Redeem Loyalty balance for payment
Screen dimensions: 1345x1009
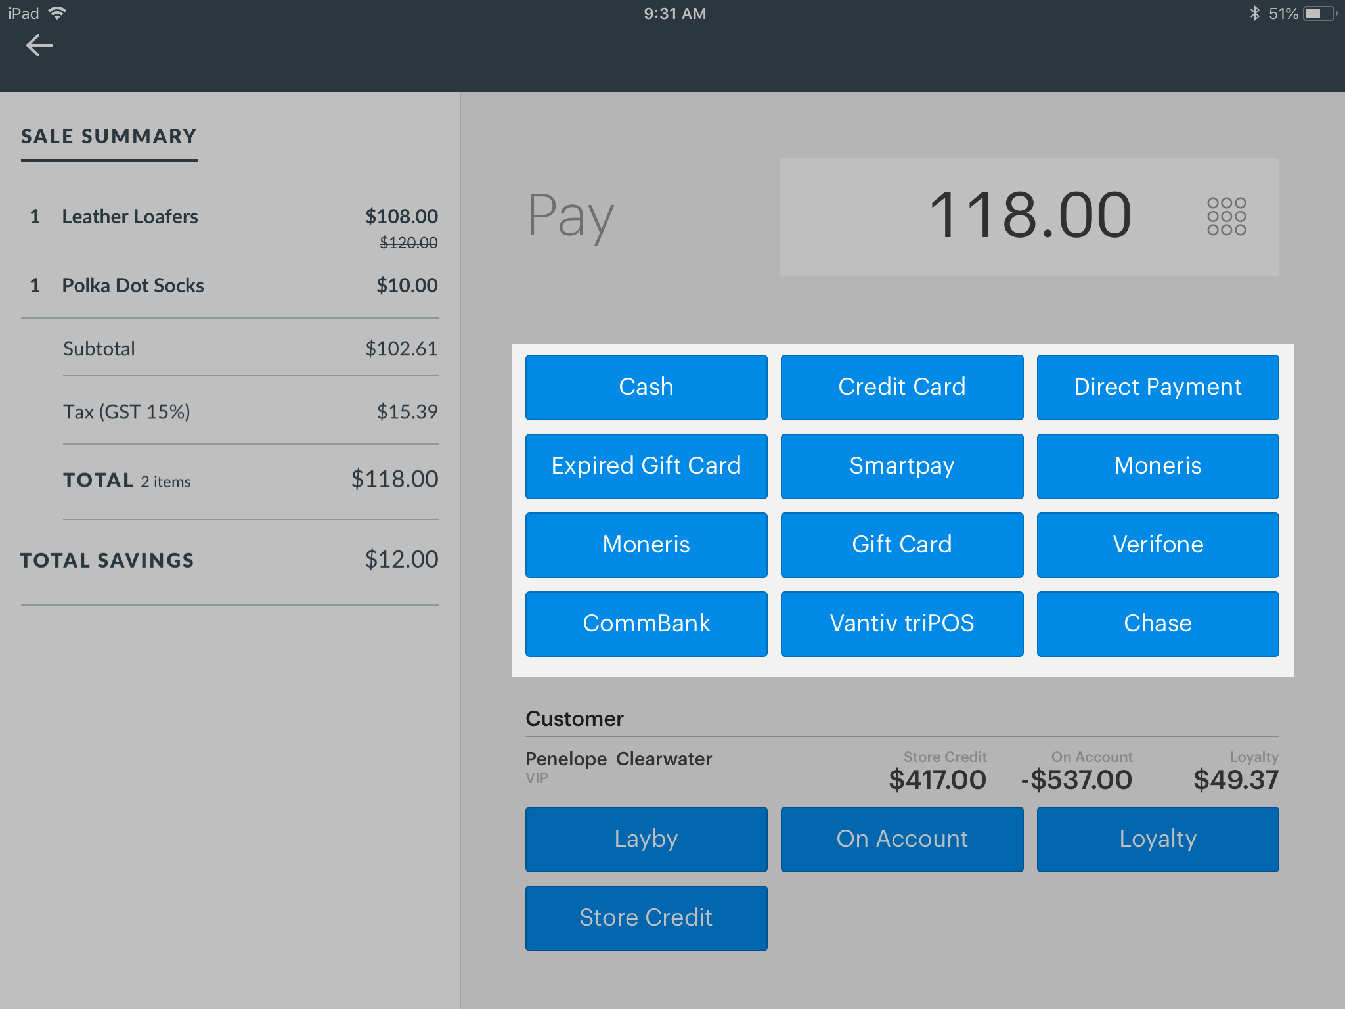pyautogui.click(x=1157, y=839)
